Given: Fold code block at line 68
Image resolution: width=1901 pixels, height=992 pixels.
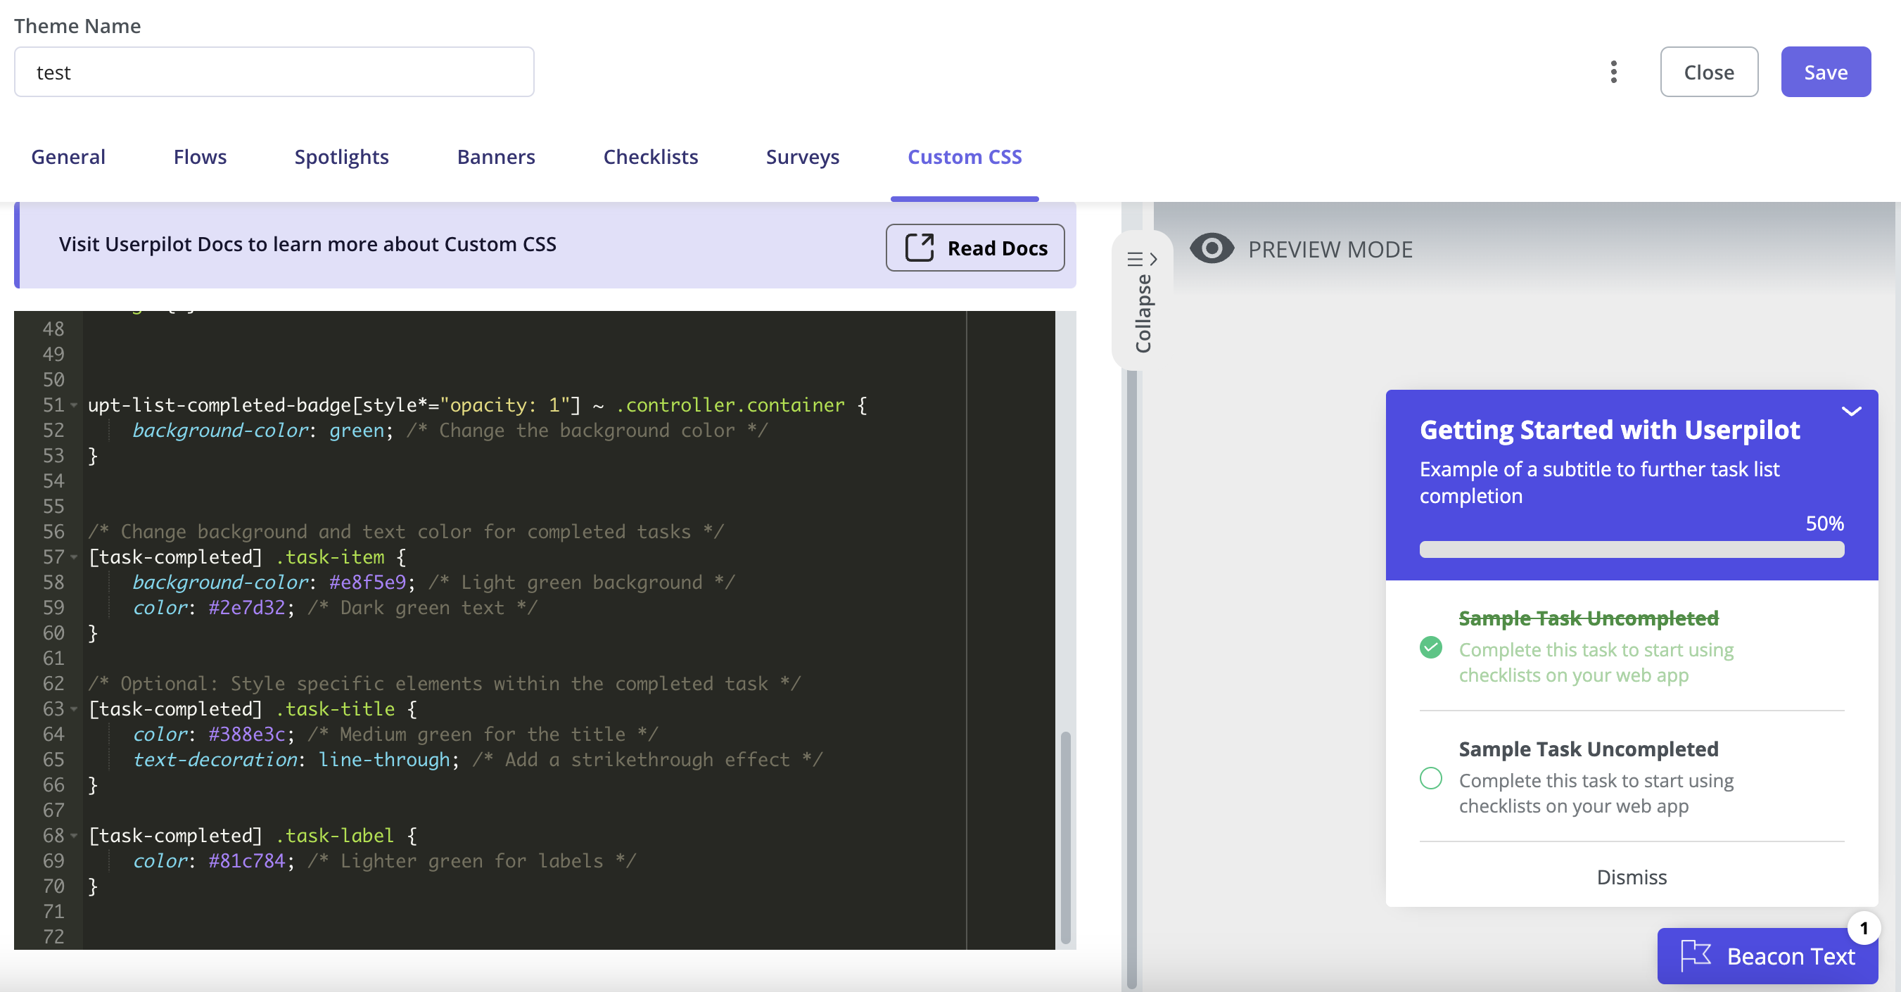Looking at the screenshot, I should (x=74, y=836).
